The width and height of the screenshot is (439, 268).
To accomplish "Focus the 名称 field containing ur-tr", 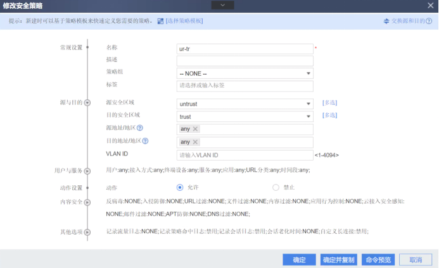I will [245, 49].
